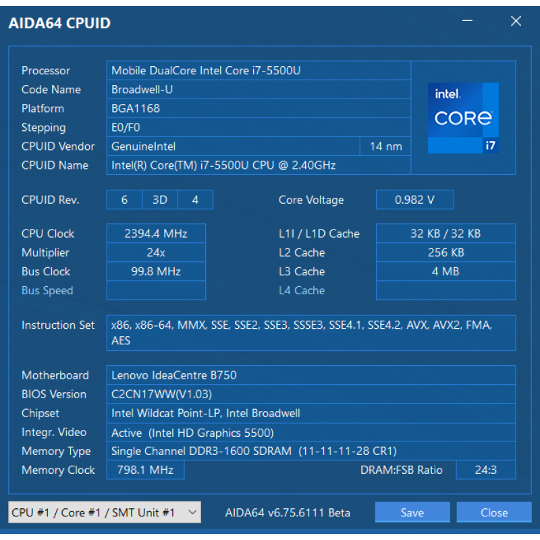Click the GenuineIntel vendor value
This screenshot has height=540, width=540.
tap(233, 146)
